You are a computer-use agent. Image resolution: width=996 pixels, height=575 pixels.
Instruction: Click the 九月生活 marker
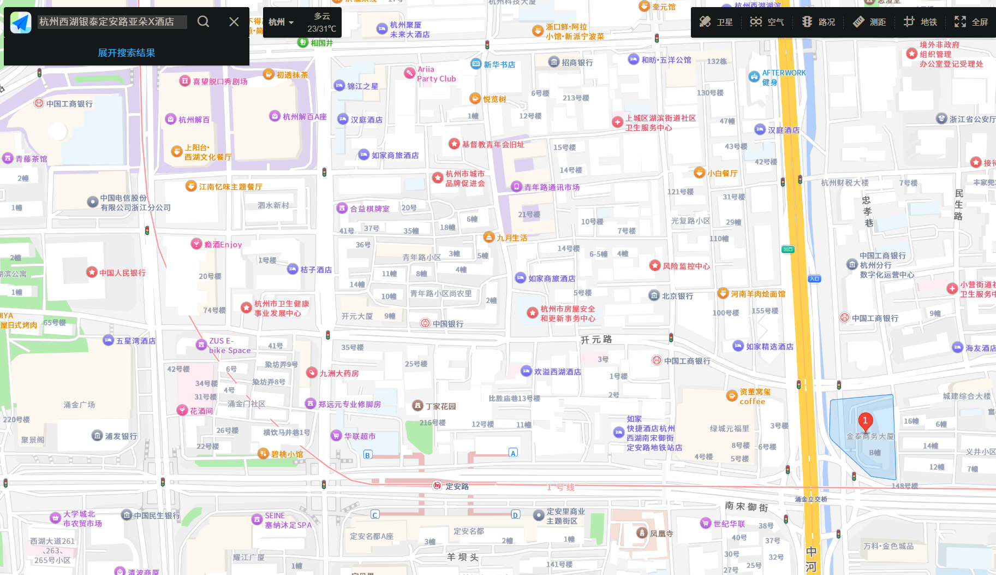[488, 237]
